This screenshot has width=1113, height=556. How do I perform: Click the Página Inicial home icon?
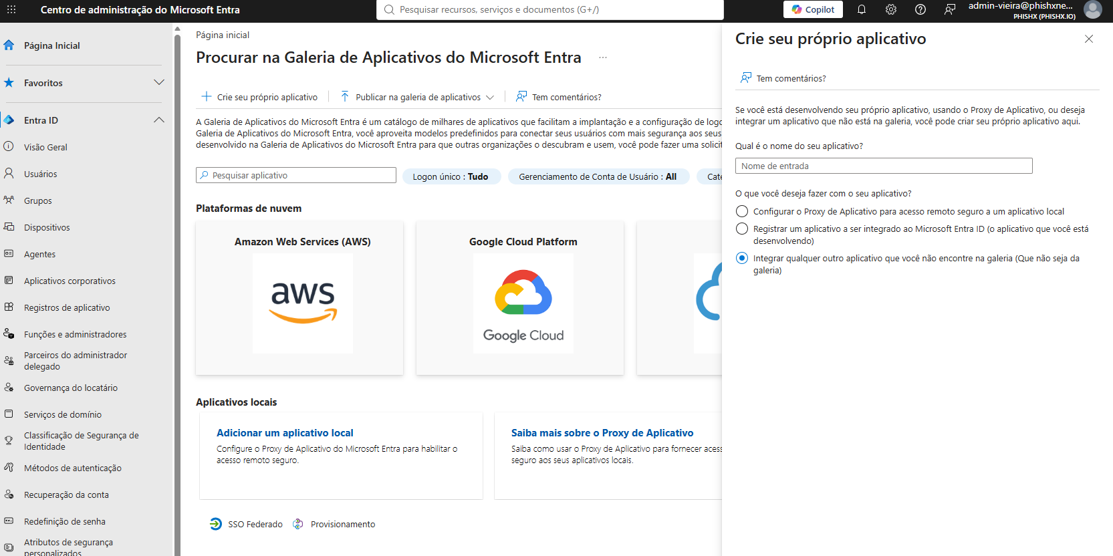coord(9,45)
